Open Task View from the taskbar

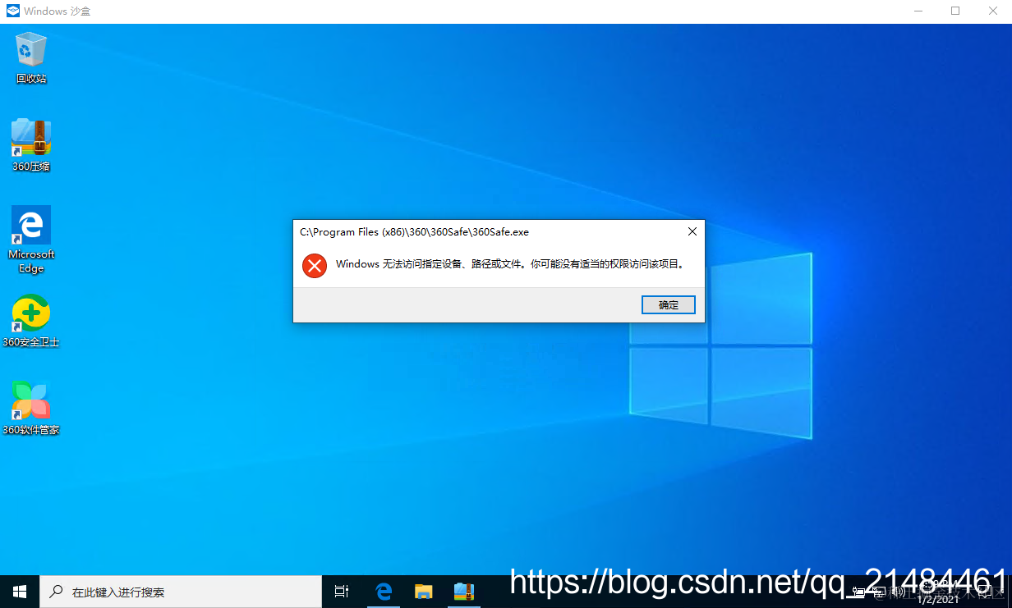click(342, 592)
